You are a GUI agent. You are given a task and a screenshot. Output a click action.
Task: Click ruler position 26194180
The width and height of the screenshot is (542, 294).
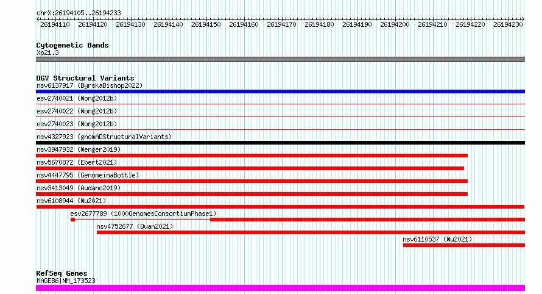click(x=319, y=24)
